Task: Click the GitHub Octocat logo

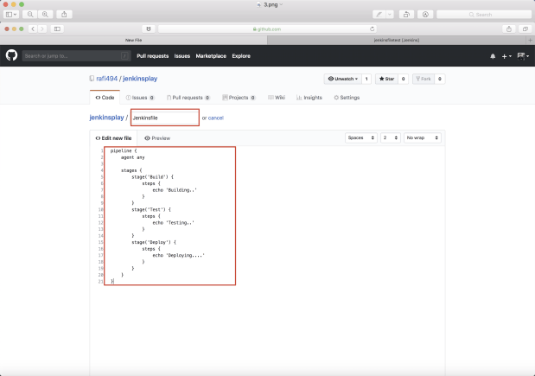Action: [11, 55]
